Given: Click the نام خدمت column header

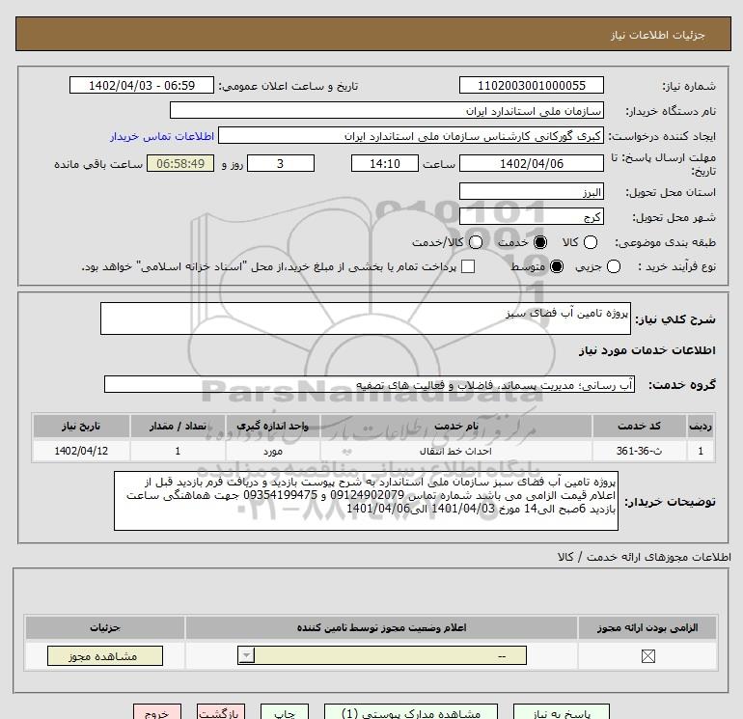Looking at the screenshot, I should point(455,426).
